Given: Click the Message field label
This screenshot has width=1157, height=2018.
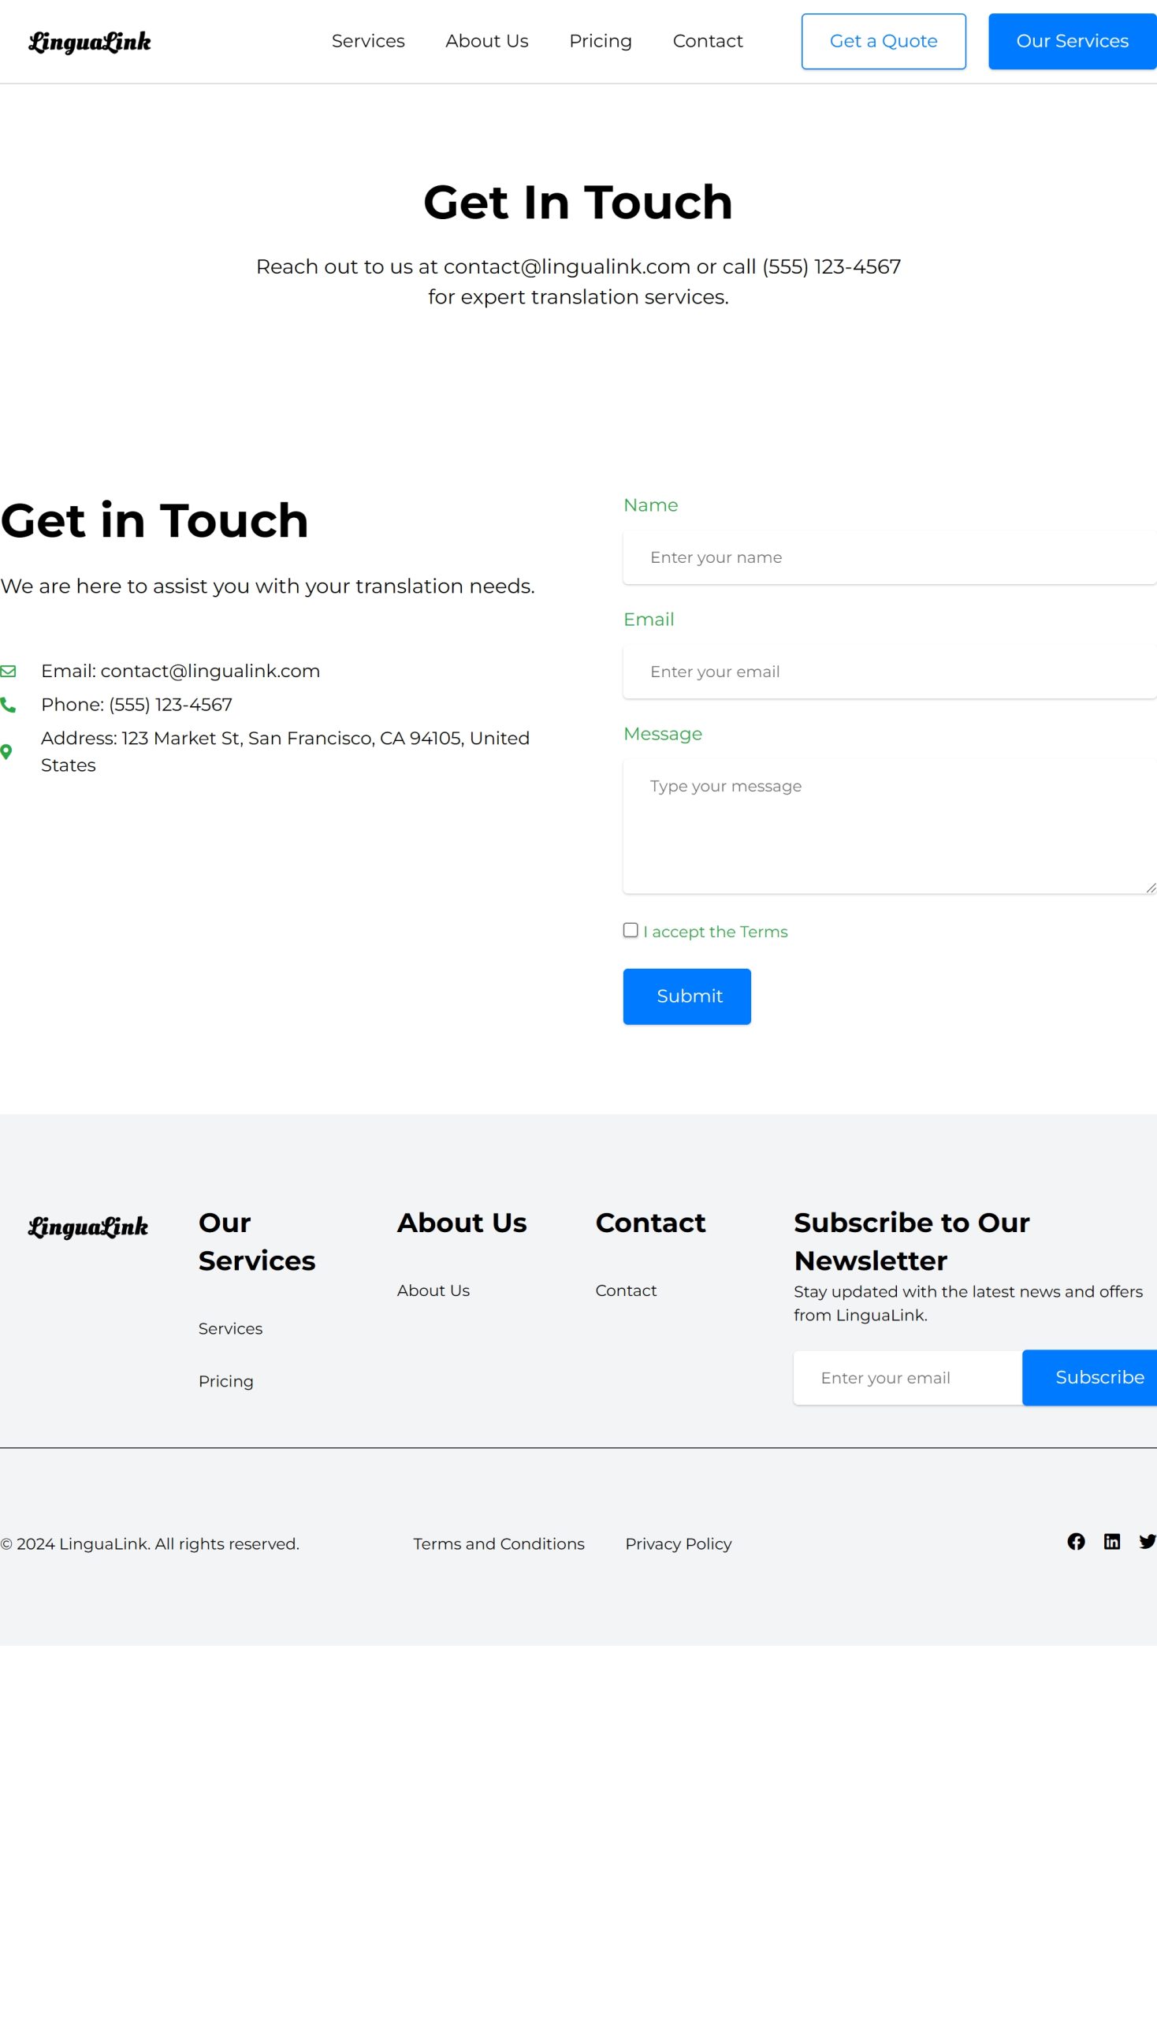Looking at the screenshot, I should (x=663, y=735).
